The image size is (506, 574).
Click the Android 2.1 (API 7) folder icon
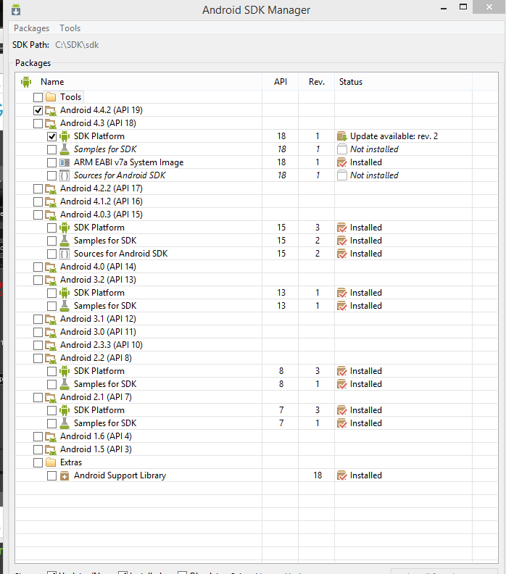click(x=51, y=397)
